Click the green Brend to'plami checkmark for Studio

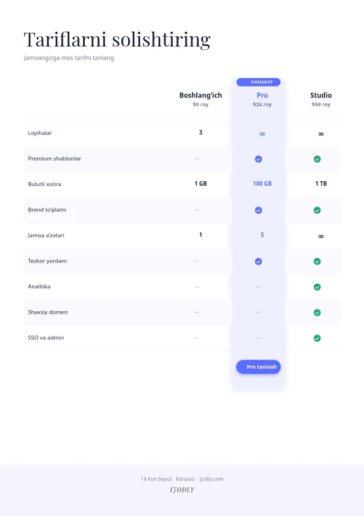click(x=317, y=210)
